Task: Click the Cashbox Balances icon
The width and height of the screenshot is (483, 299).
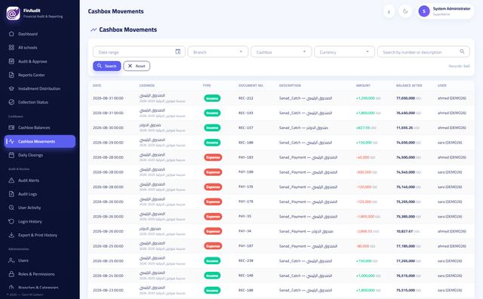Action: (x=11, y=128)
